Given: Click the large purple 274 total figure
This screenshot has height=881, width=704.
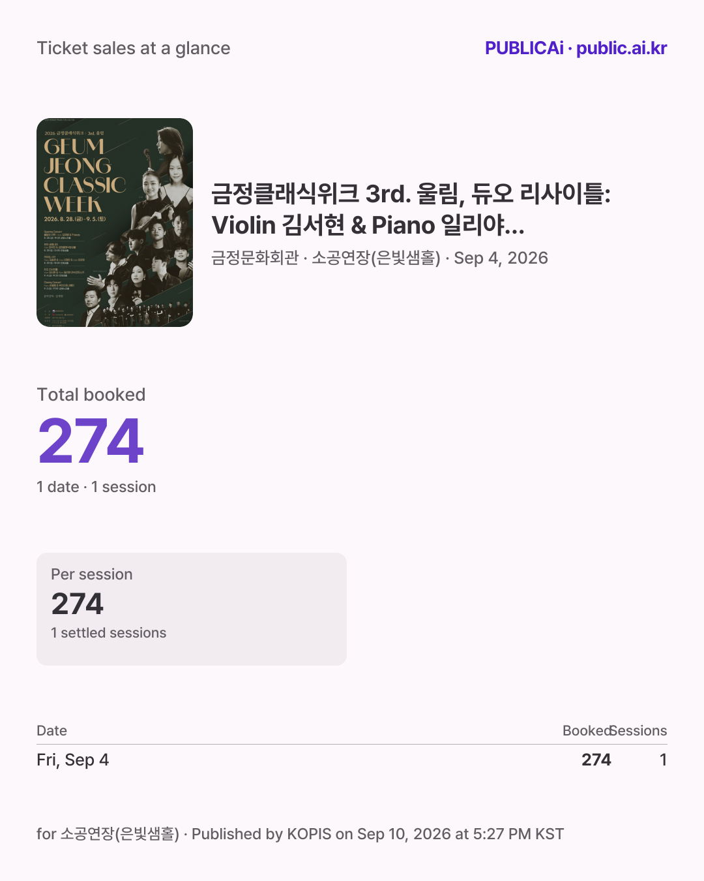Looking at the screenshot, I should [x=91, y=442].
